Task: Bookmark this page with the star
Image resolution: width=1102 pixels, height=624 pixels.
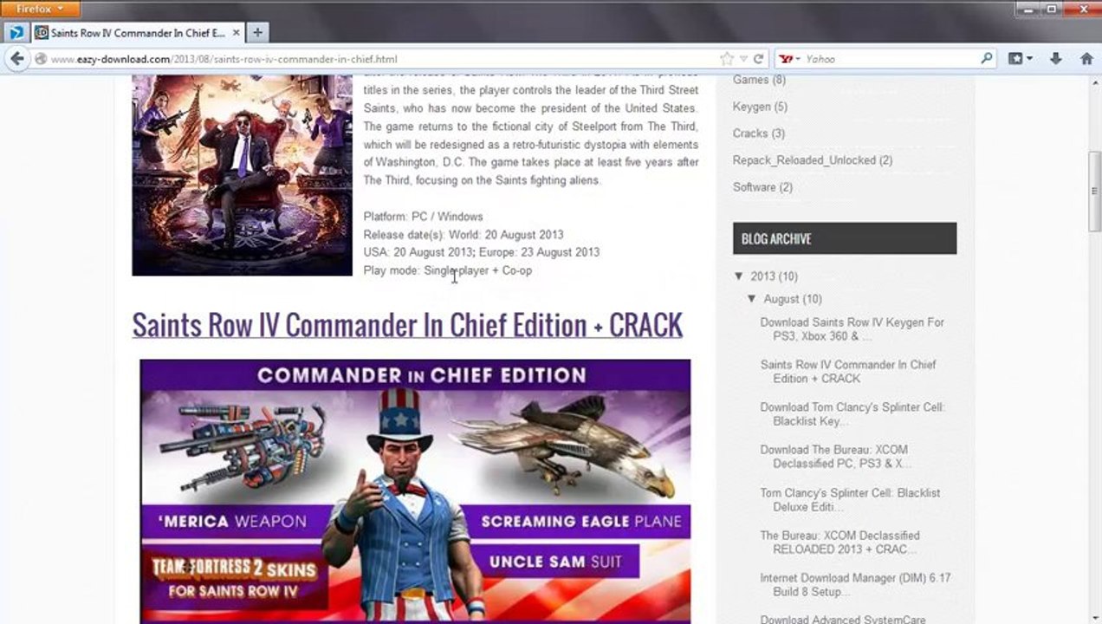Action: [727, 59]
